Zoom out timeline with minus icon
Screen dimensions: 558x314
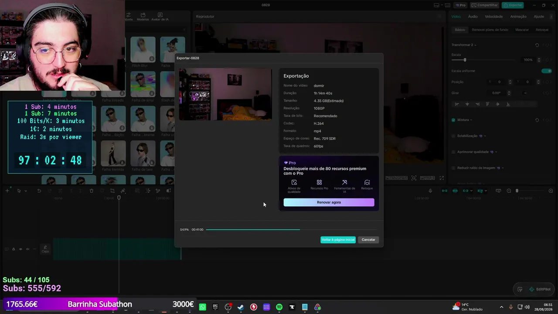[x=509, y=191]
